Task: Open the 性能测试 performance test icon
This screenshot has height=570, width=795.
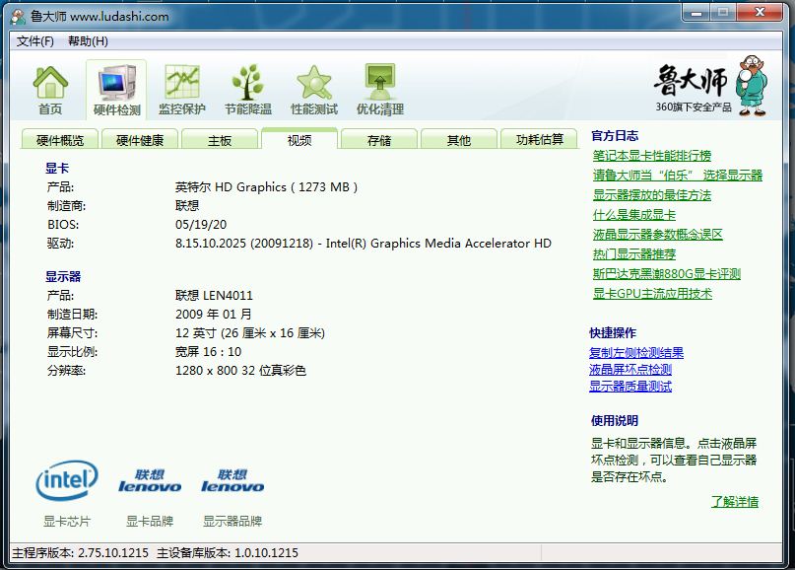Action: pyautogui.click(x=314, y=90)
